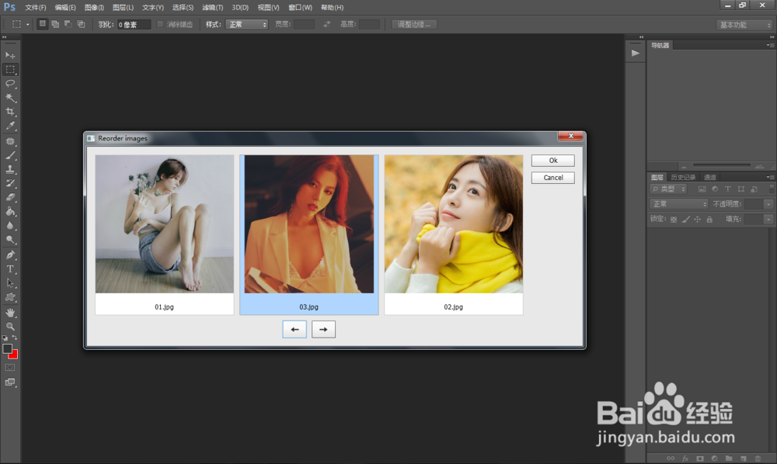Open the 窗口(W) menu
This screenshot has height=464, width=777.
tap(300, 8)
